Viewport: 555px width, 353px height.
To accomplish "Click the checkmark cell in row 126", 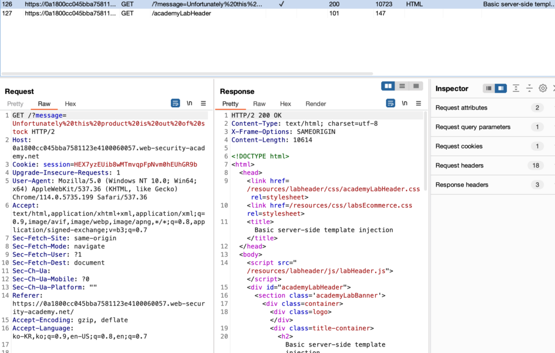I will [281, 4].
